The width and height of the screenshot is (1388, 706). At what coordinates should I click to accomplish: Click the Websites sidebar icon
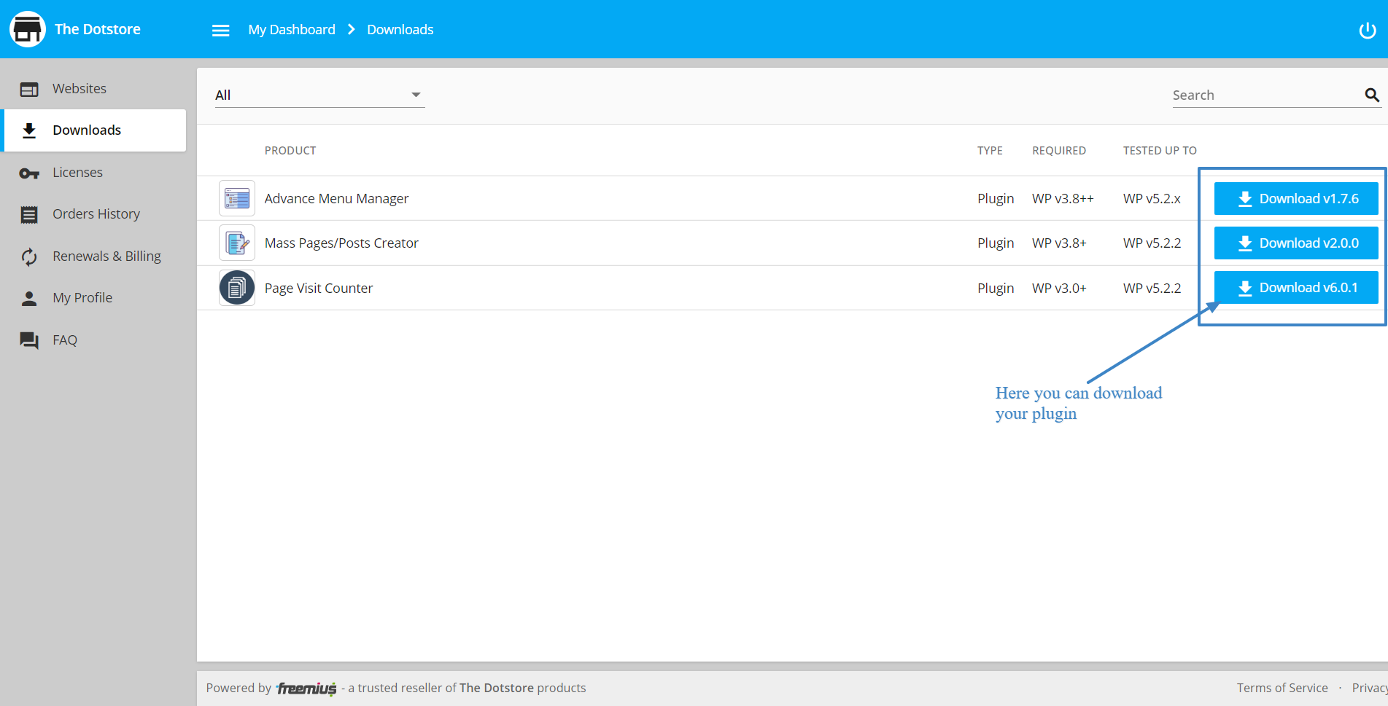pyautogui.click(x=29, y=89)
